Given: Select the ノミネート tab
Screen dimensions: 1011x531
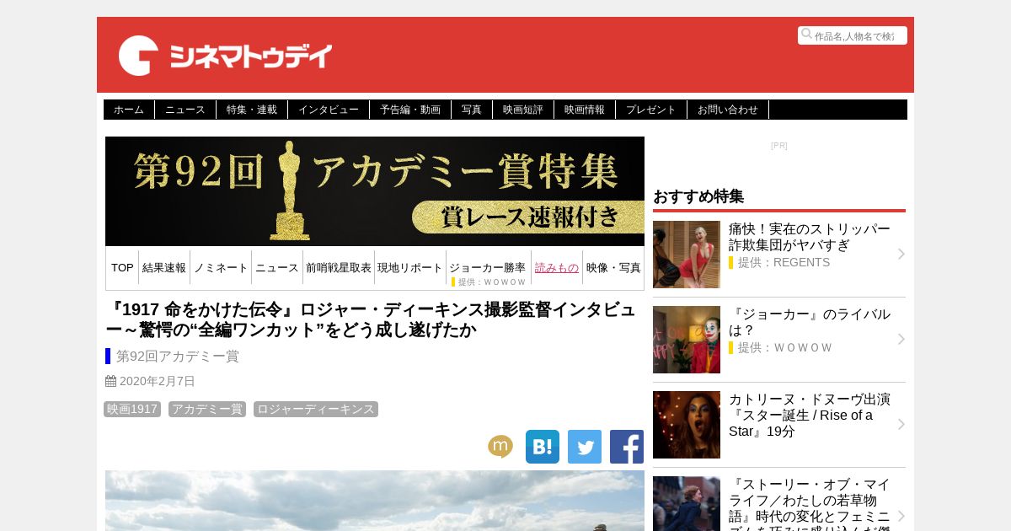Looking at the screenshot, I should pyautogui.click(x=221, y=267).
